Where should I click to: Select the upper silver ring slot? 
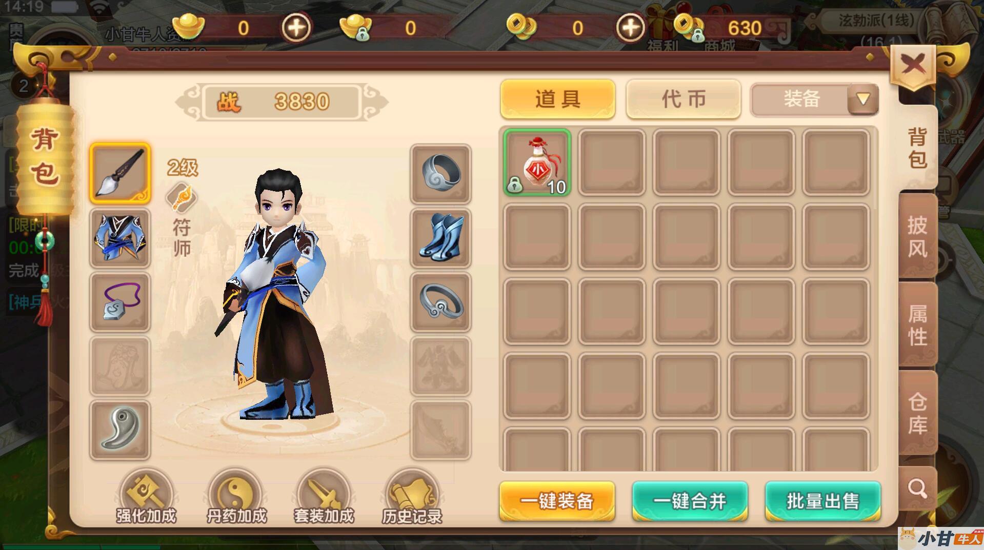pos(440,173)
